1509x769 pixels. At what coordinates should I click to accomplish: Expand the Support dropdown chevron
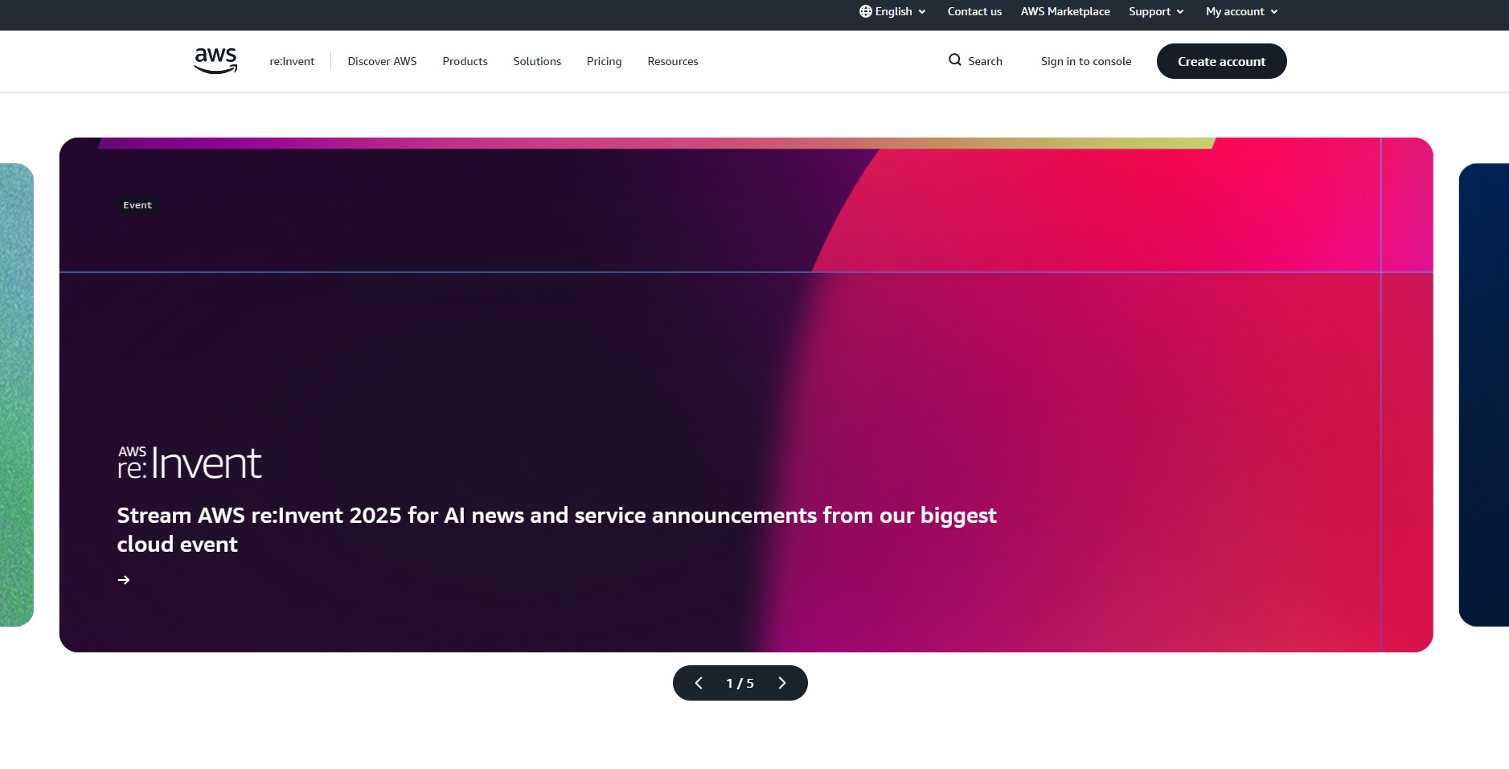[1180, 12]
